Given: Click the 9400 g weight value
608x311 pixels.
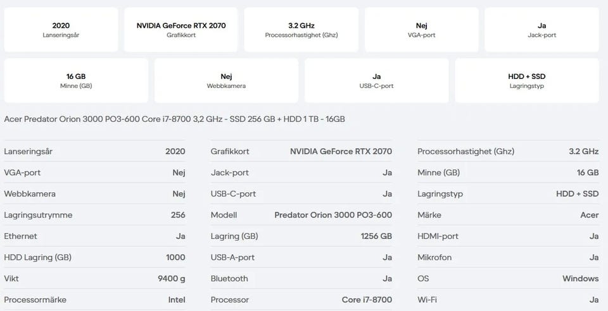Looking at the screenshot, I should click(x=172, y=279).
